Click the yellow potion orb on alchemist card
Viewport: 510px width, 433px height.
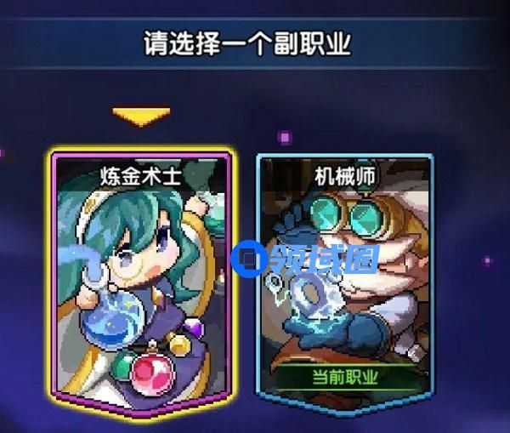[x=178, y=345]
